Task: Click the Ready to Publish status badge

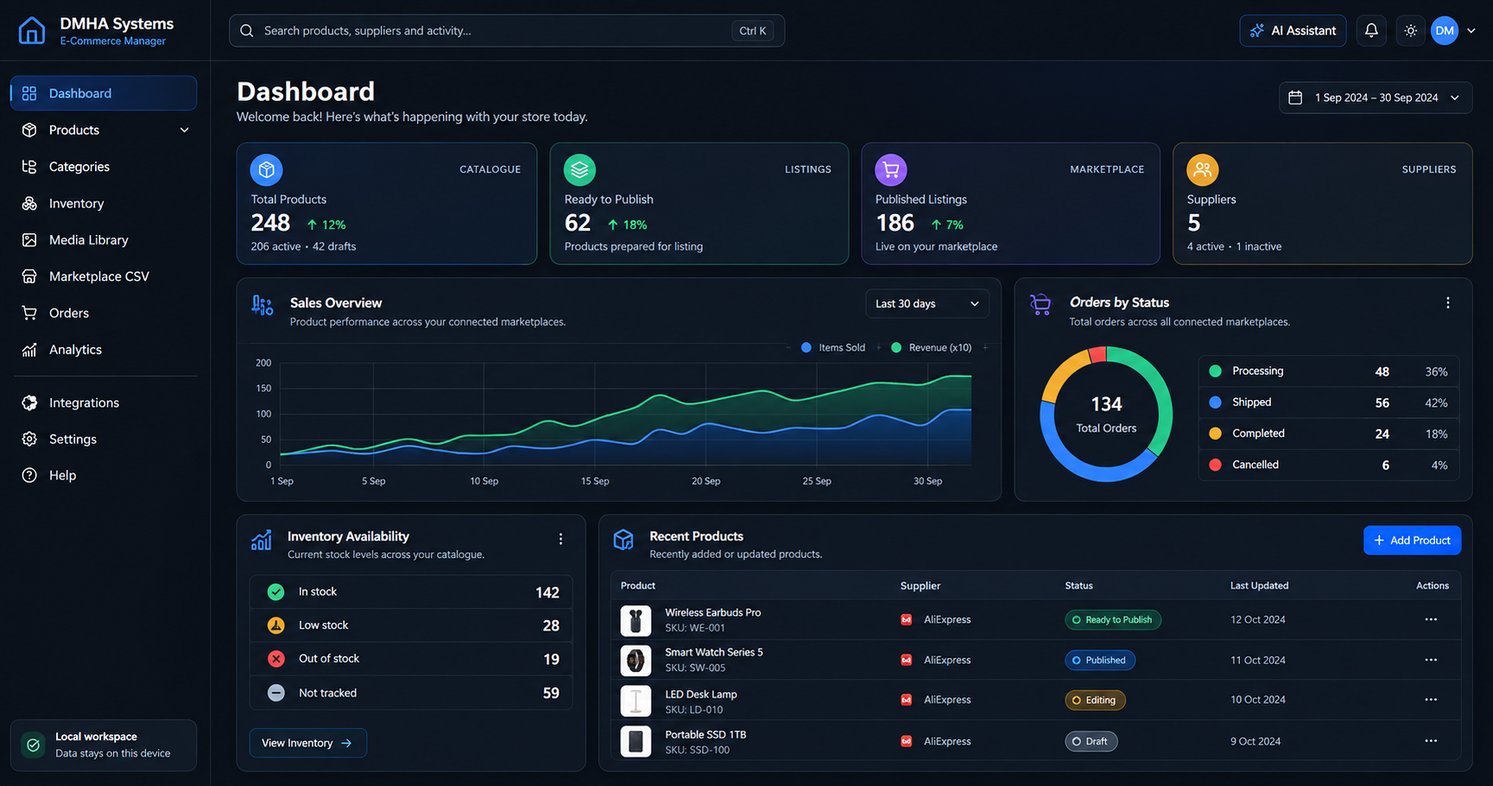Action: (x=1113, y=620)
